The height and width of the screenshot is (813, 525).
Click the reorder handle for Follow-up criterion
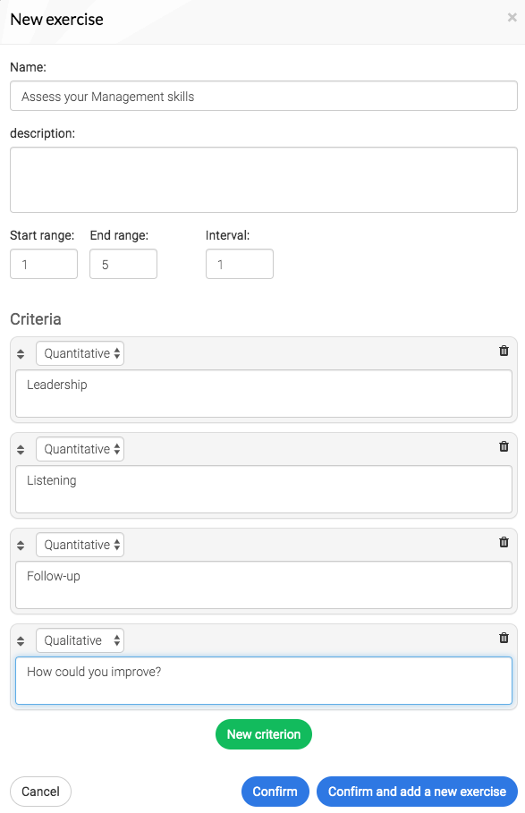coord(21,546)
